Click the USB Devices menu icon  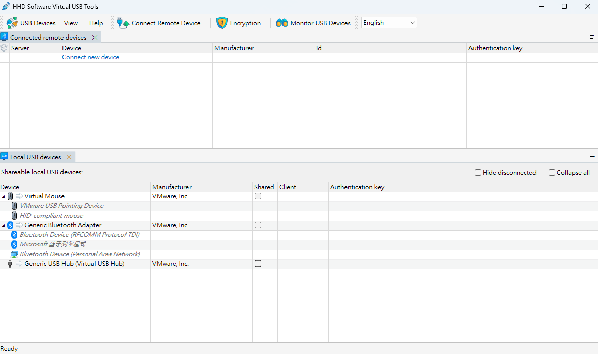tap(12, 23)
